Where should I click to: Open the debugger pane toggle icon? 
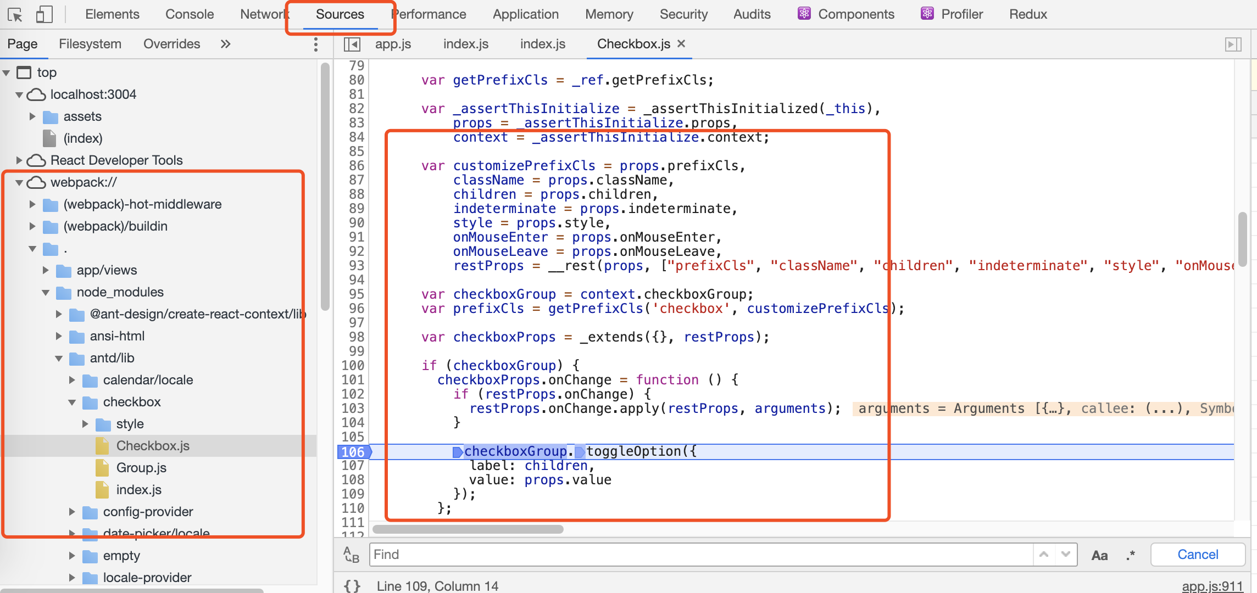pos(1233,44)
